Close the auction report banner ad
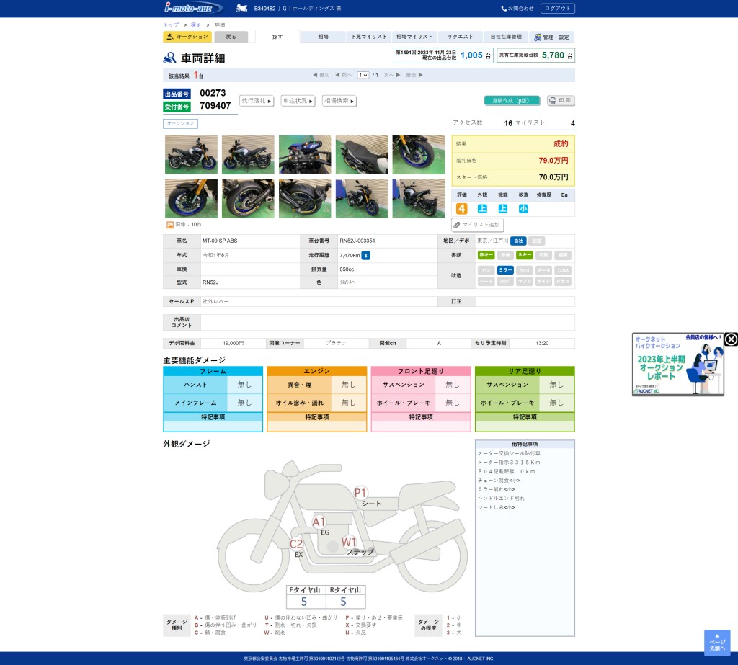The width and height of the screenshot is (738, 665). coord(731,339)
